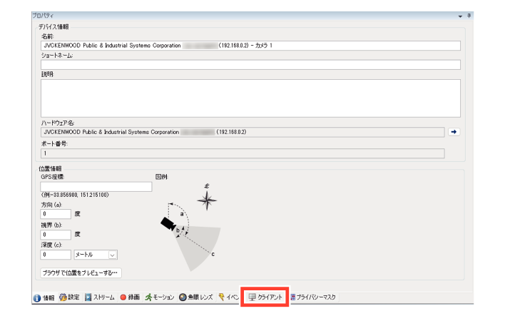505x316 pixels.
Task: Click the 位置情報 group label
Action: pyautogui.click(x=50, y=168)
